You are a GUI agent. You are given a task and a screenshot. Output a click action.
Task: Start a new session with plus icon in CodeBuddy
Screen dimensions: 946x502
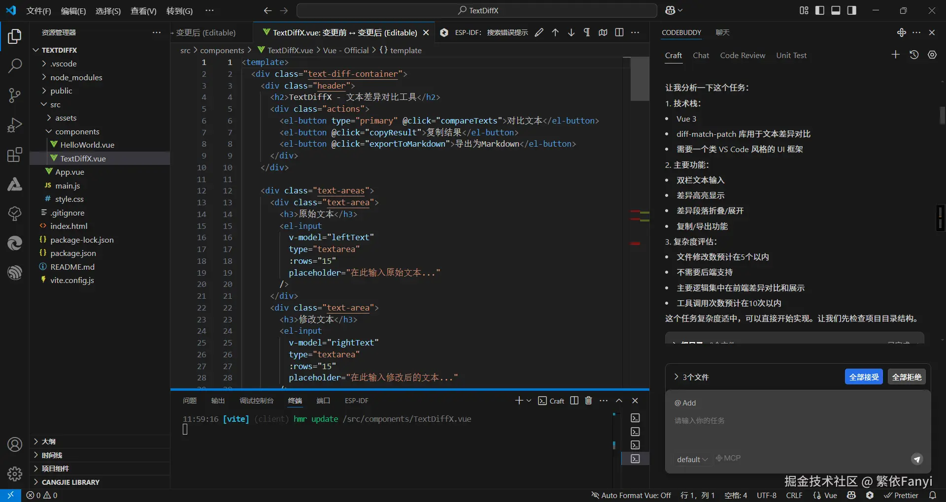[x=895, y=55]
